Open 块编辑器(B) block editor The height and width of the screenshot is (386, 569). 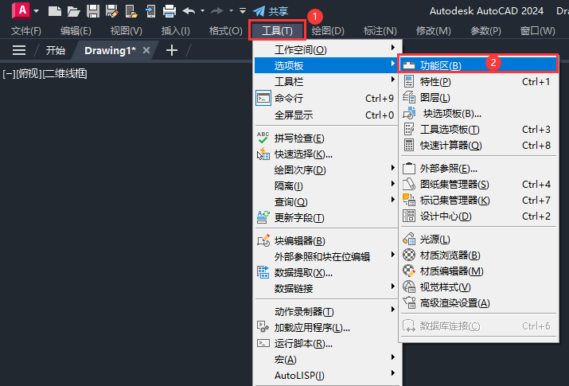point(325,241)
